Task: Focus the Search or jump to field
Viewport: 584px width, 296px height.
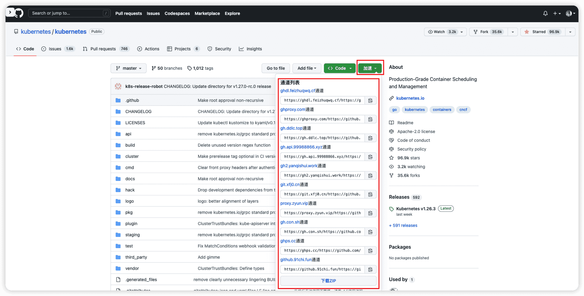Action: (69, 13)
